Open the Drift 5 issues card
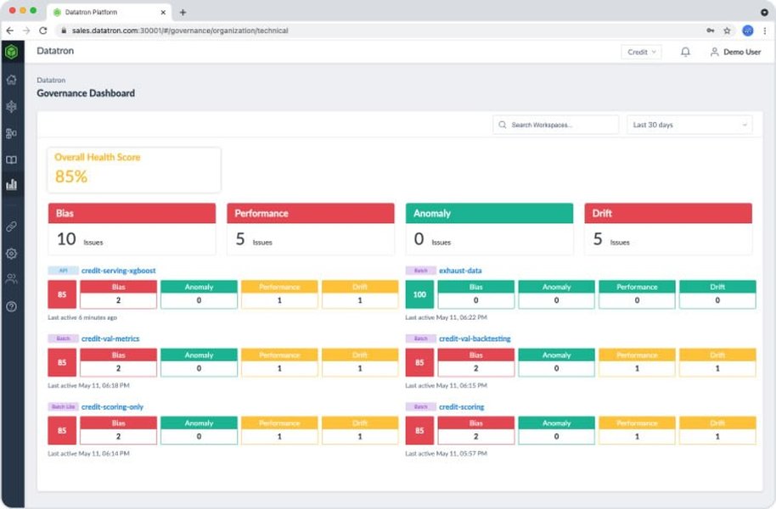The width and height of the screenshot is (776, 509). tap(668, 229)
